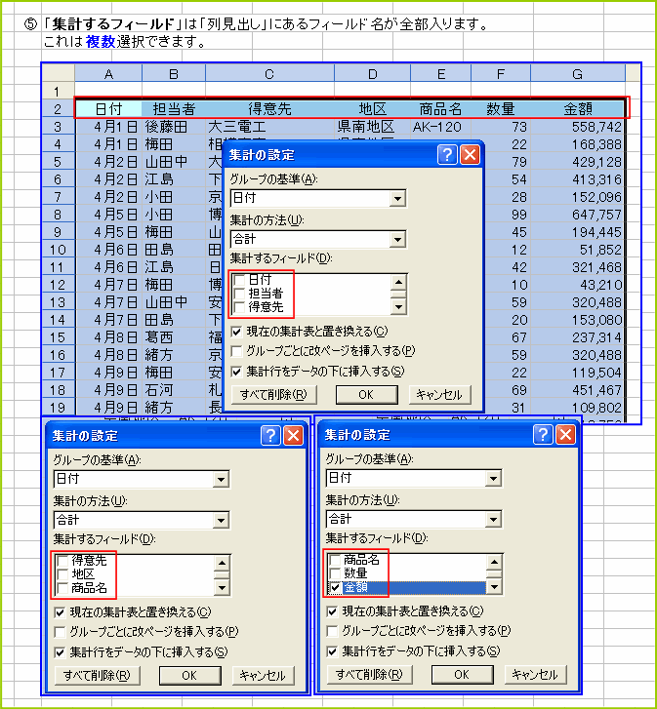Tick 得意先 checkbox in top dialog field list
This screenshot has height=709, width=657.
[239, 307]
